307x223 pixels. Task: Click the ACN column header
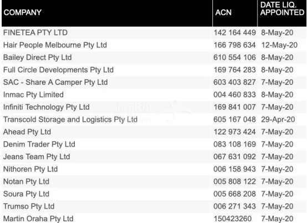click(x=223, y=12)
